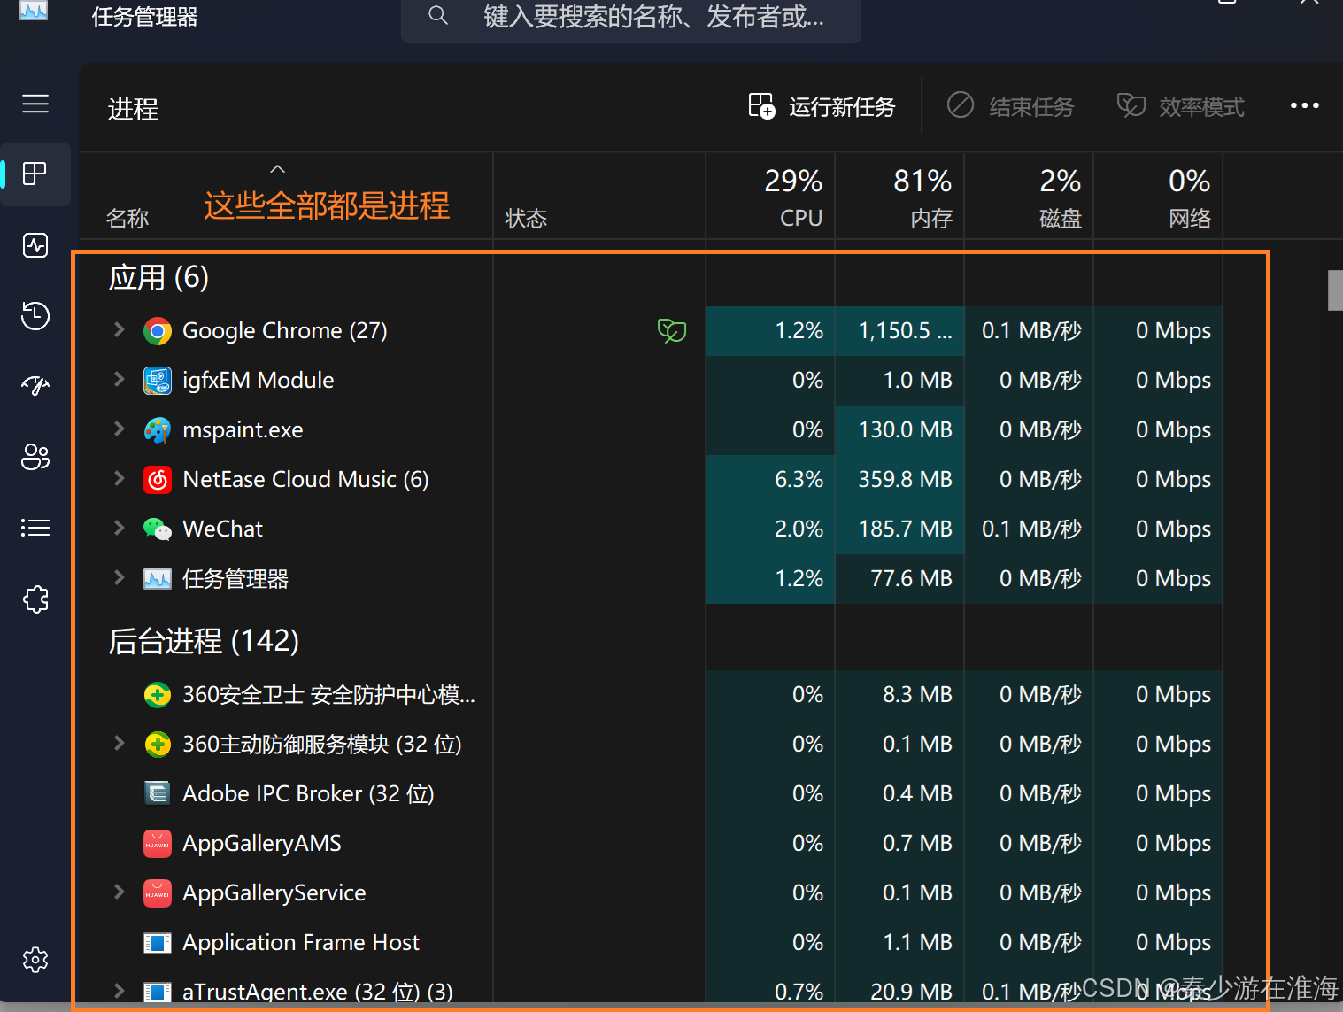
Task: Click the 360安全卫士 process icon
Action: tap(158, 695)
